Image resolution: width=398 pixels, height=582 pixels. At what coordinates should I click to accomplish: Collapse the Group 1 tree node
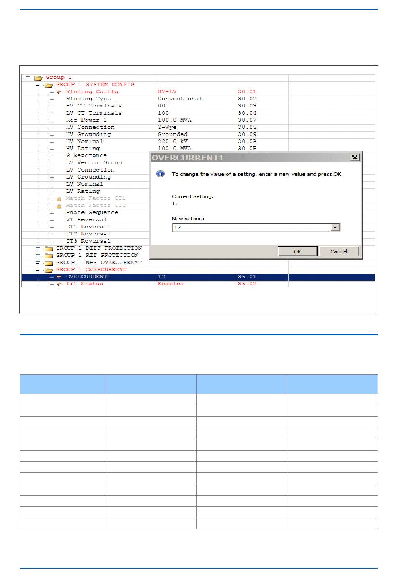pyautogui.click(x=28, y=78)
